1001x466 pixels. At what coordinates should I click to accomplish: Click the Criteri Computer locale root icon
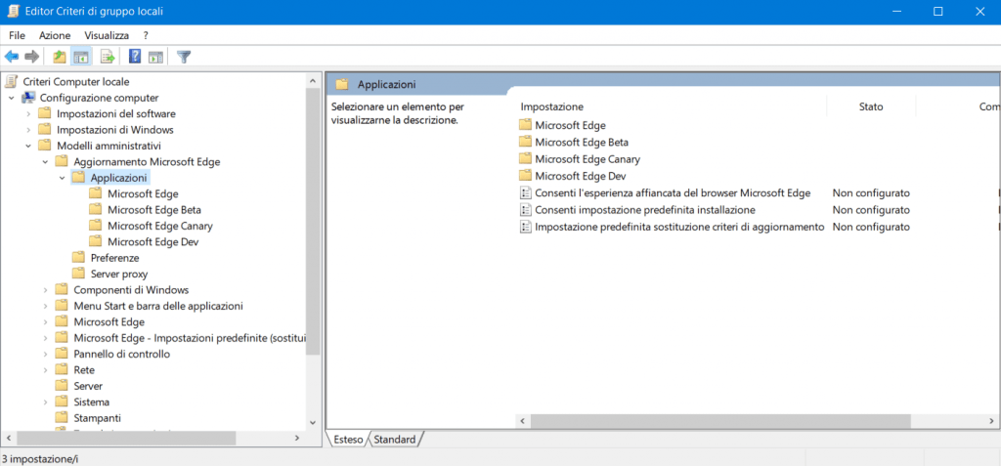[x=12, y=82]
